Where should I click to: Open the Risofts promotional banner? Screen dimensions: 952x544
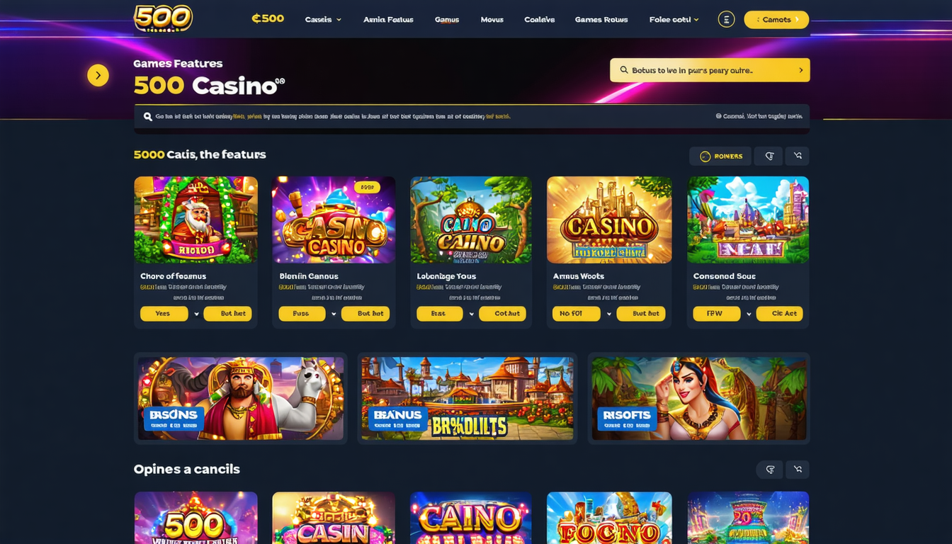[x=699, y=398]
